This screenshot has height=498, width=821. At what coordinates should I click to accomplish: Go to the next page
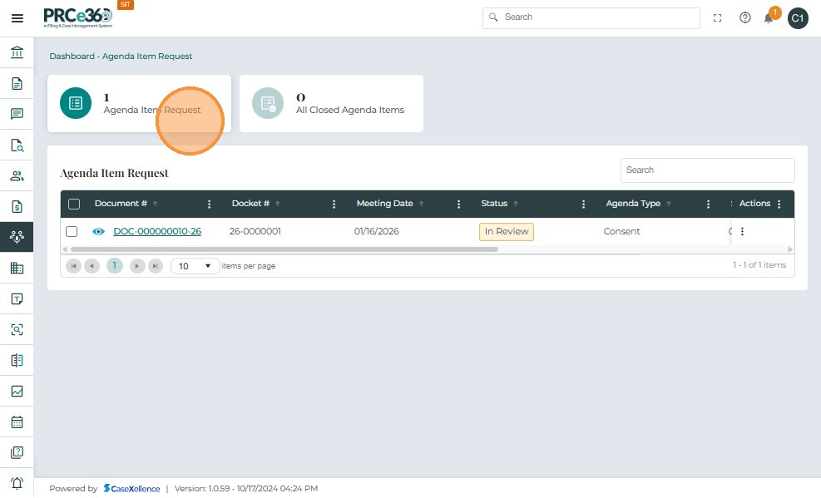tap(137, 266)
